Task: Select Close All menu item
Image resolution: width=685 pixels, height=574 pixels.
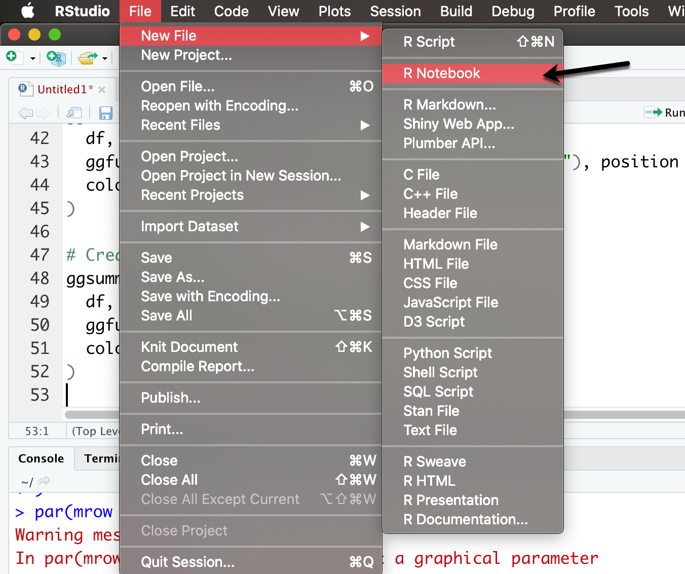Action: click(x=250, y=480)
